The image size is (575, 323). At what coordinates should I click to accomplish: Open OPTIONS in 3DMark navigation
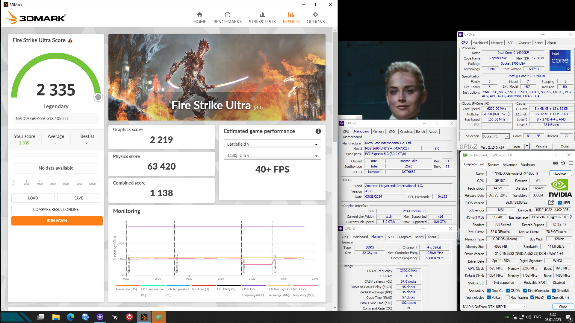click(x=316, y=18)
